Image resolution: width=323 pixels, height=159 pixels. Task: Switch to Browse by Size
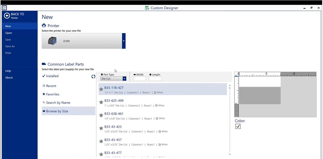(x=68, y=111)
